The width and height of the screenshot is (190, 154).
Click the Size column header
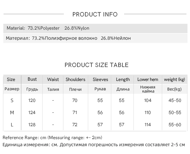[11, 79]
